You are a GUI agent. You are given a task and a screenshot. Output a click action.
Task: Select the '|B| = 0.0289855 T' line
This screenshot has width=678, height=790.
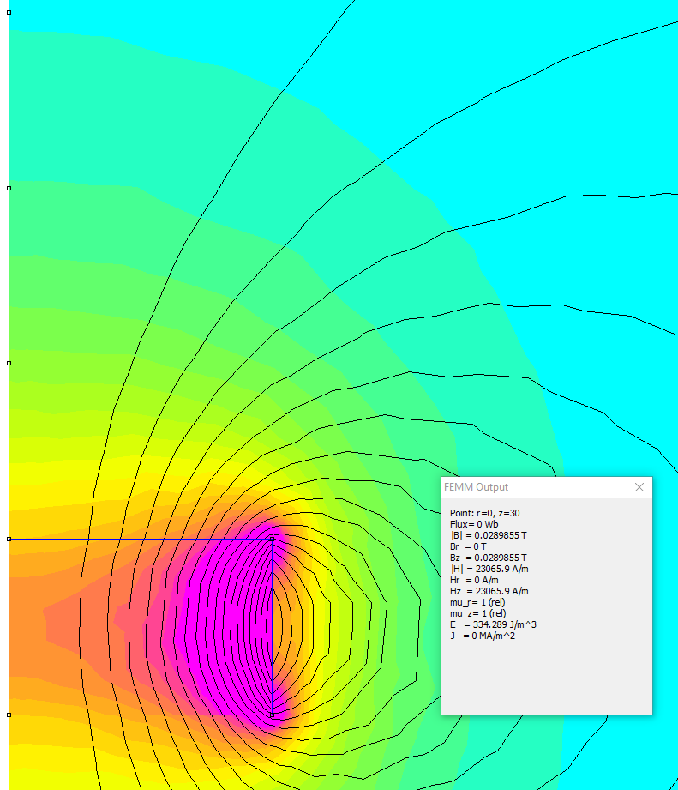[x=489, y=535]
